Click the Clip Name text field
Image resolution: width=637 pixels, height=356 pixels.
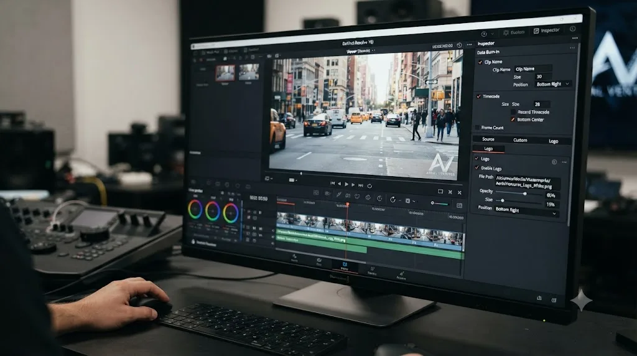(533, 68)
